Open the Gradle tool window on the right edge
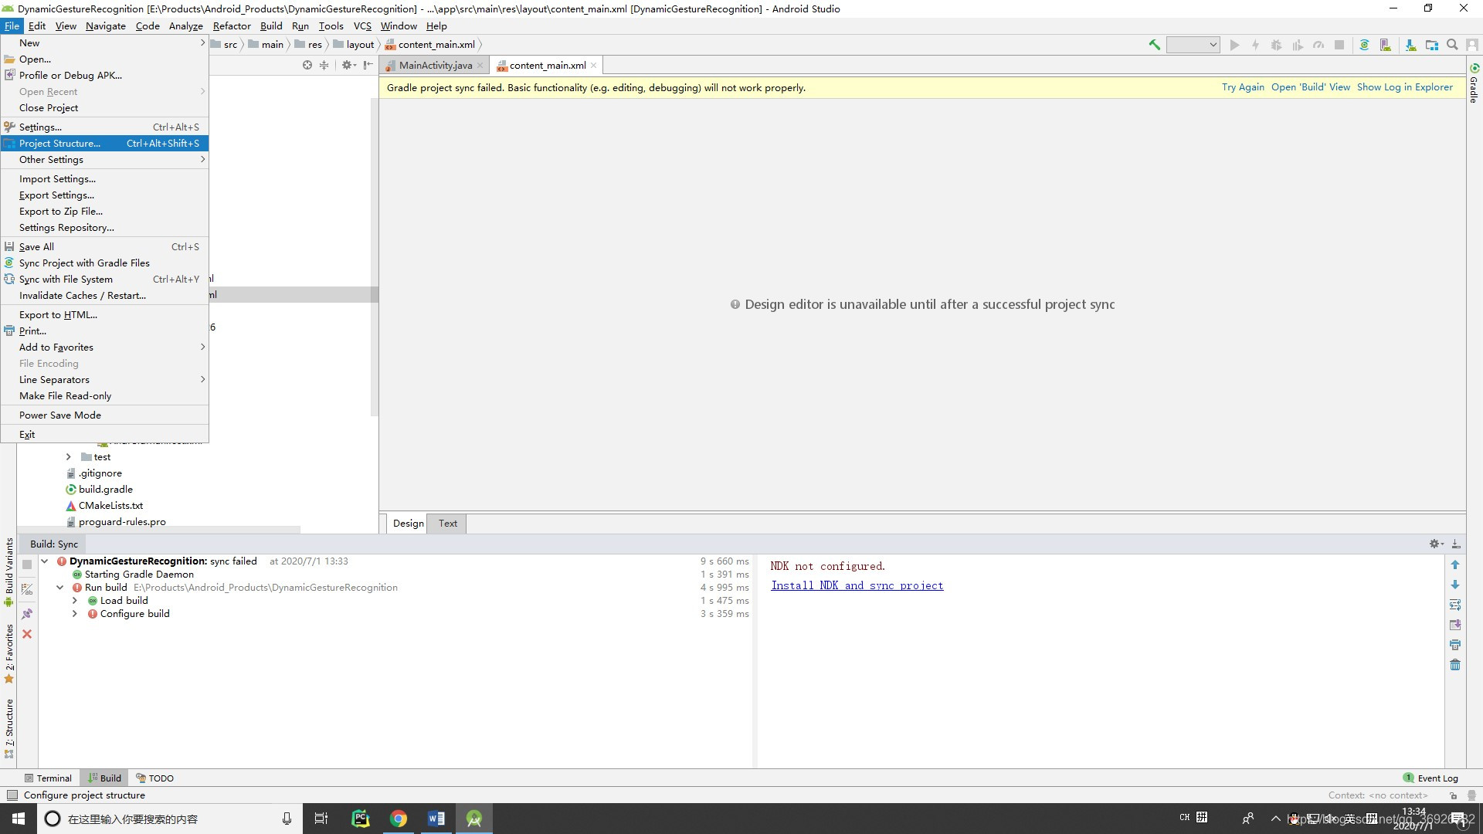 [1474, 83]
